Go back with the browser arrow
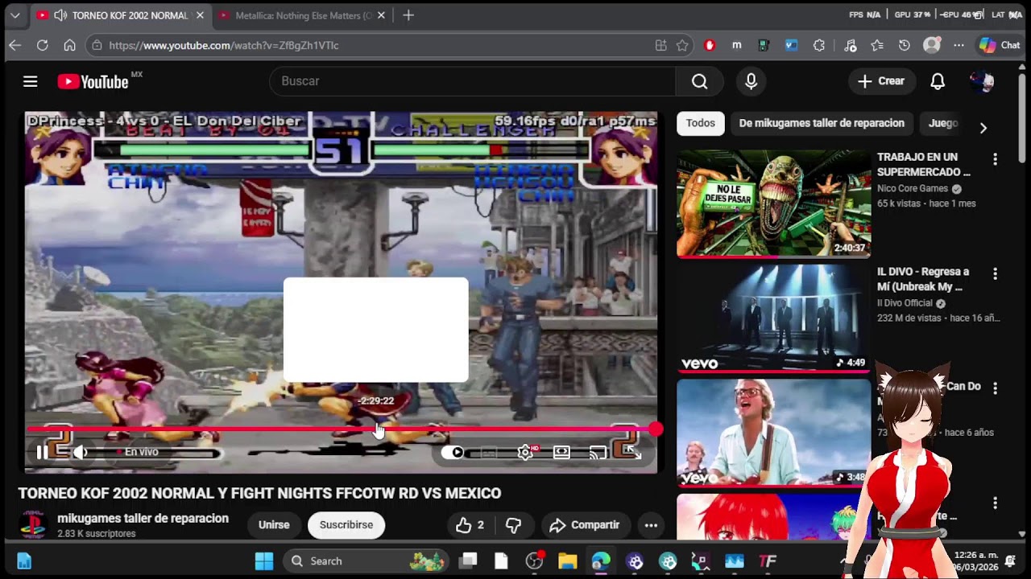1031x579 pixels. pyautogui.click(x=14, y=46)
